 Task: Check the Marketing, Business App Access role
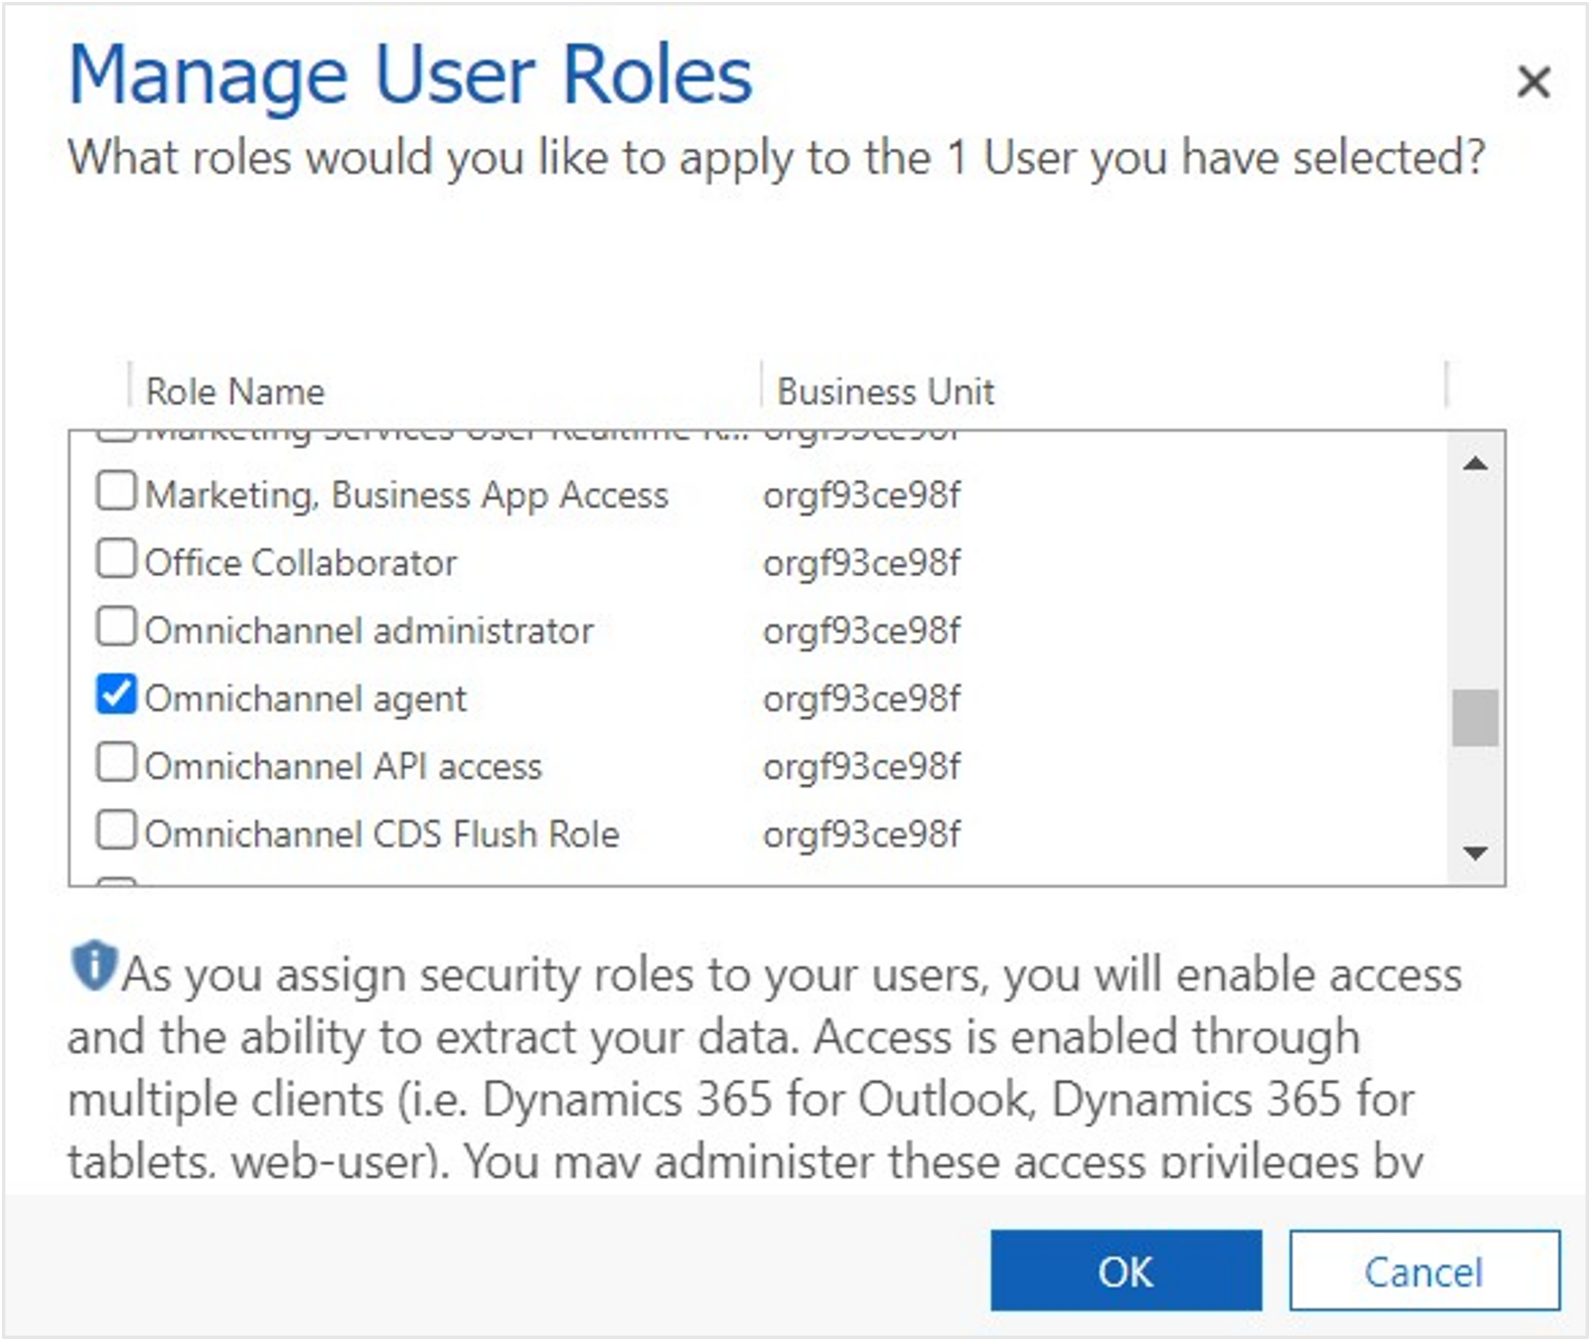click(116, 491)
